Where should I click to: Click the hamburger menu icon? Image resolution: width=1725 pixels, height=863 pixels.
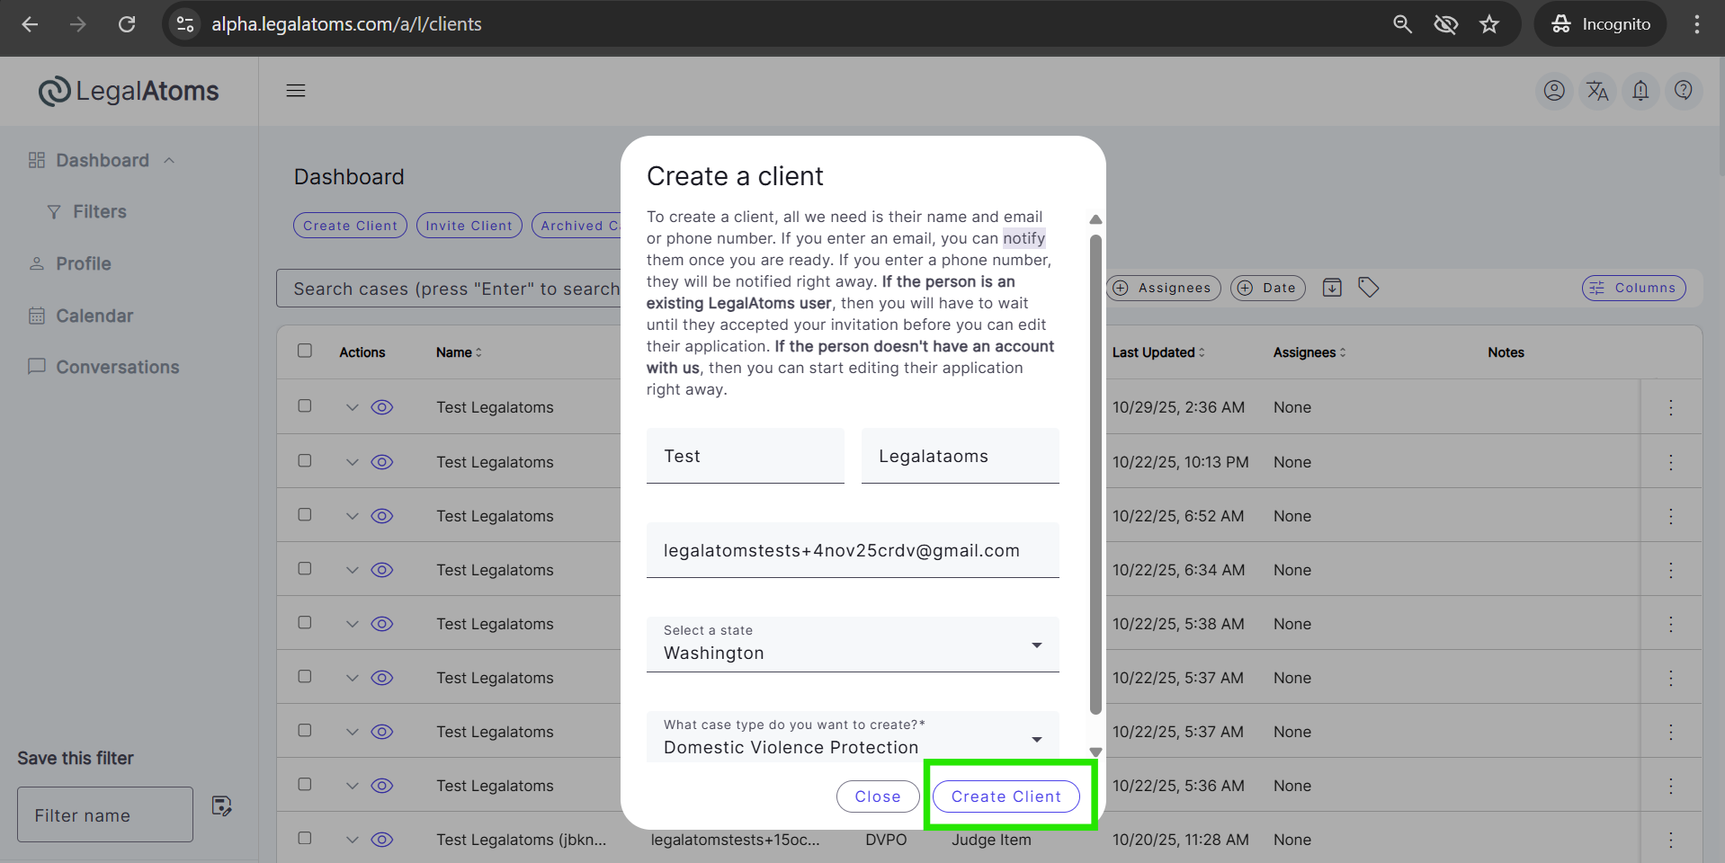296,91
